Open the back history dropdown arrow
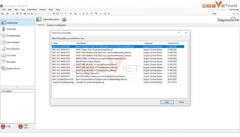 click(x=4, y=14)
